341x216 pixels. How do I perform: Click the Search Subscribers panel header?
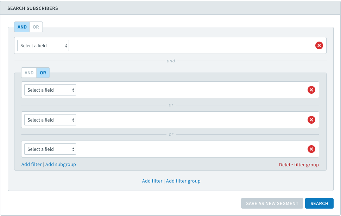click(170, 8)
